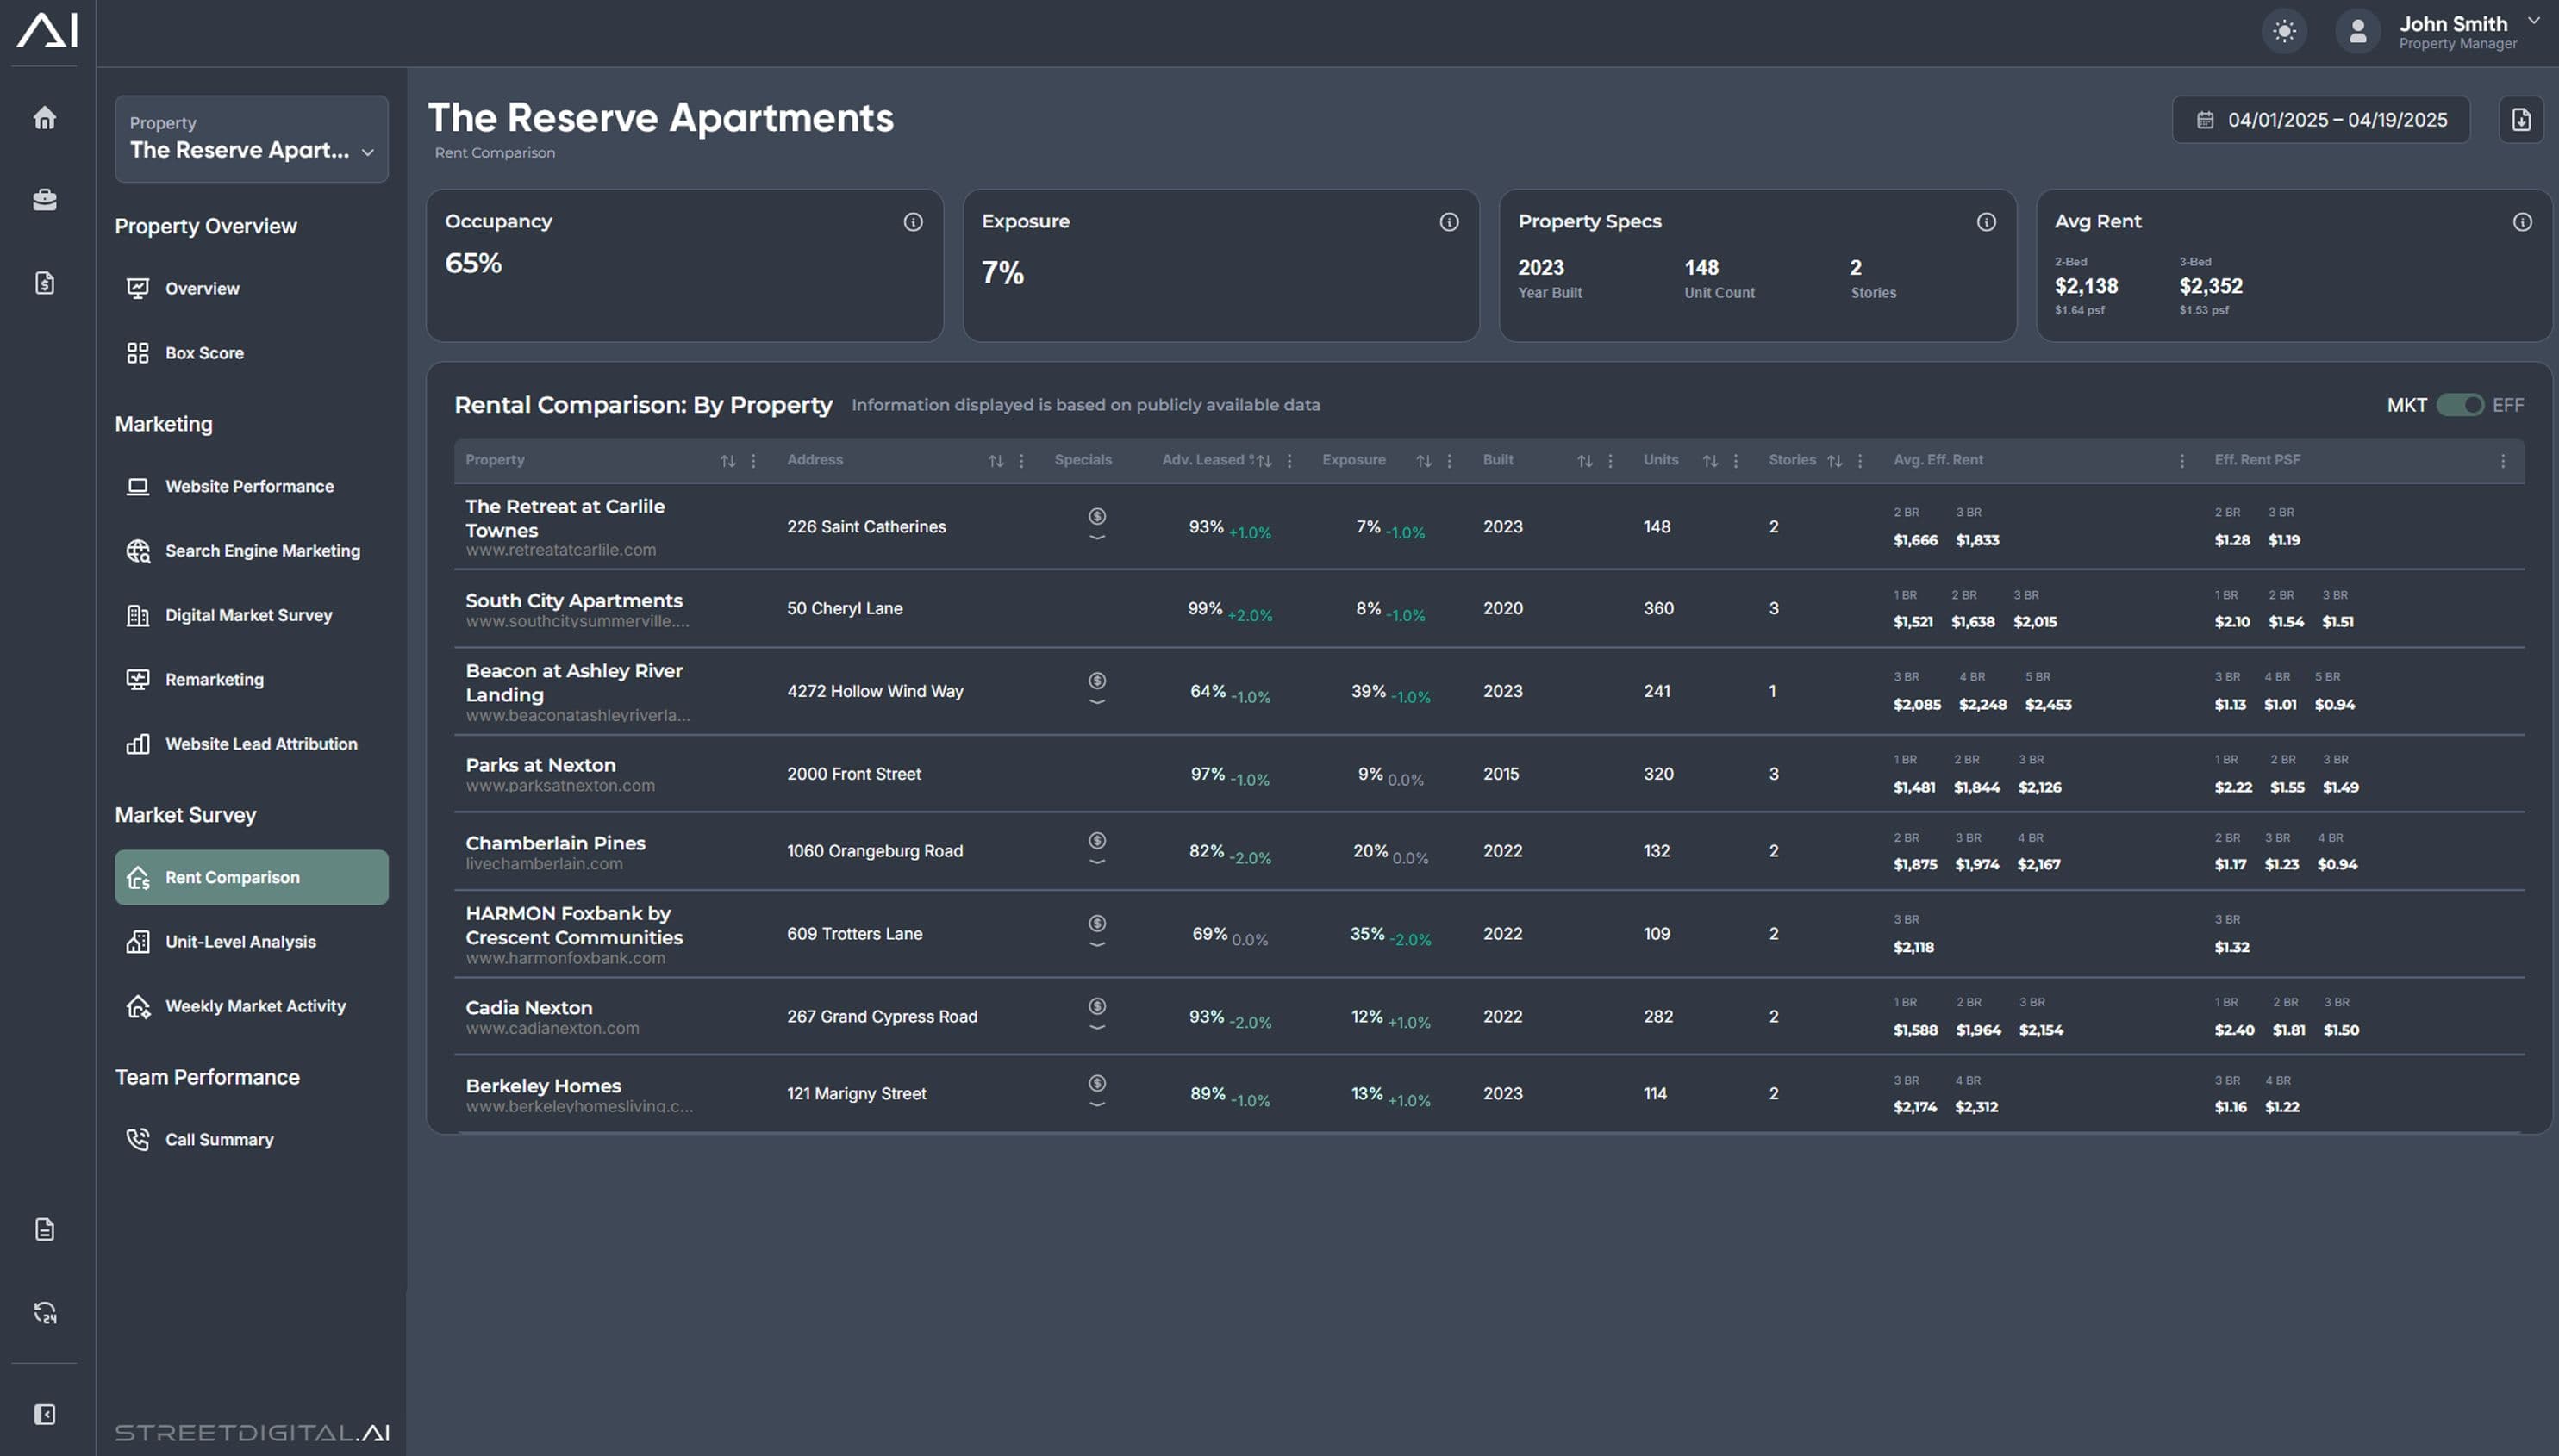Sort table by Built column
Viewport: 2559px width, 1456px height.
[x=1583, y=461]
